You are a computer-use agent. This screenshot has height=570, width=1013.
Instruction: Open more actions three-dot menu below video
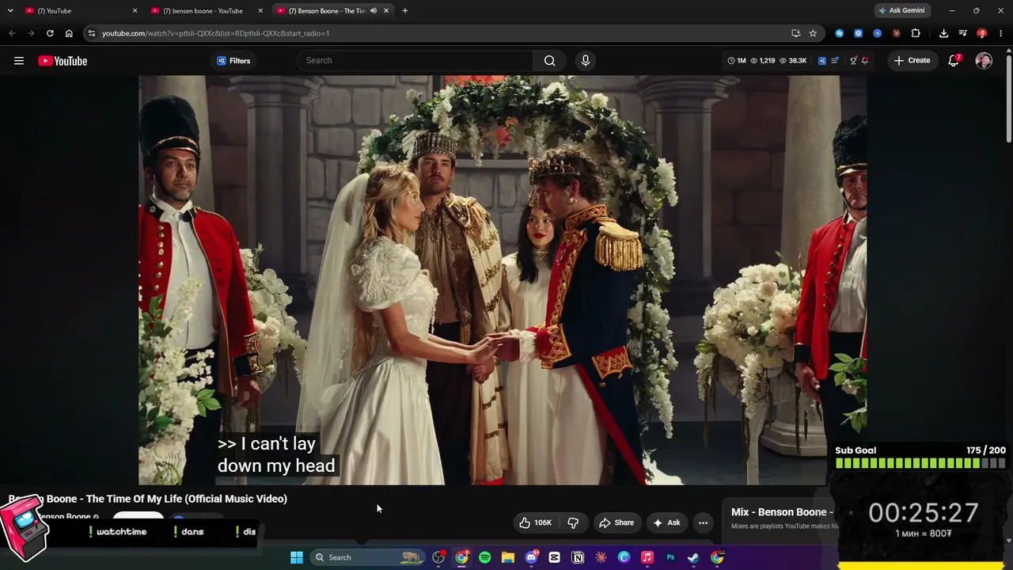[703, 522]
